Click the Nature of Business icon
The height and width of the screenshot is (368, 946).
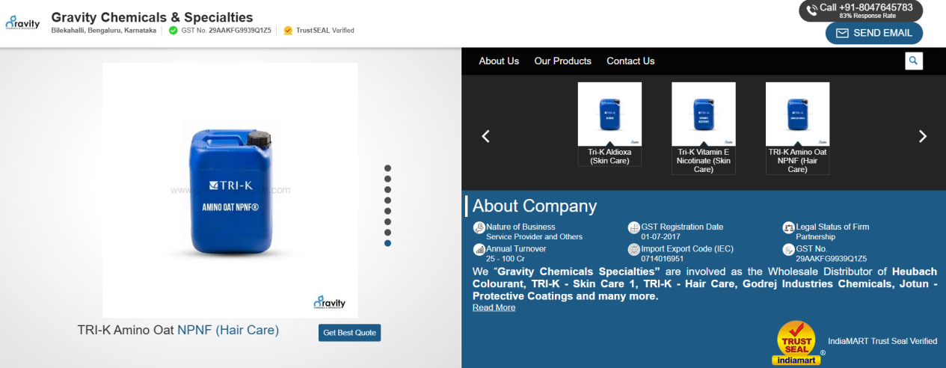point(479,227)
